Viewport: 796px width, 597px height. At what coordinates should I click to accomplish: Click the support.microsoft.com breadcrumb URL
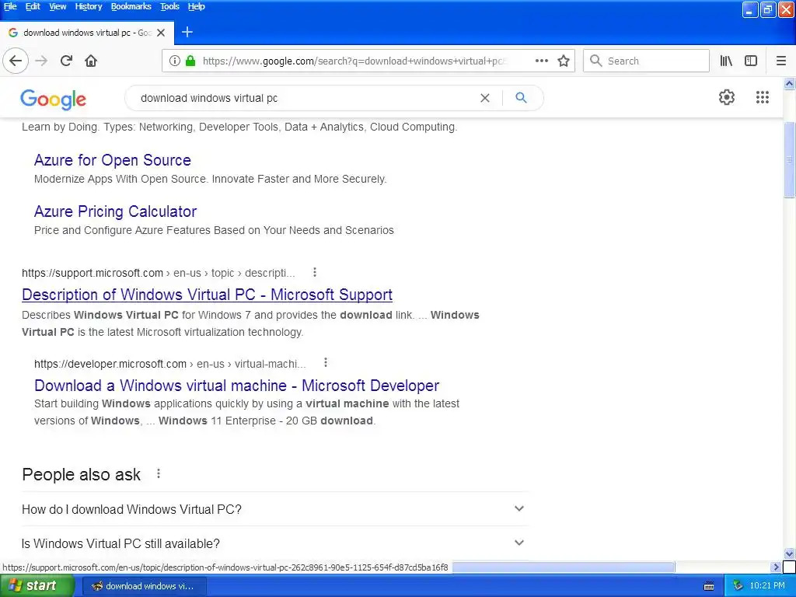[x=158, y=273]
